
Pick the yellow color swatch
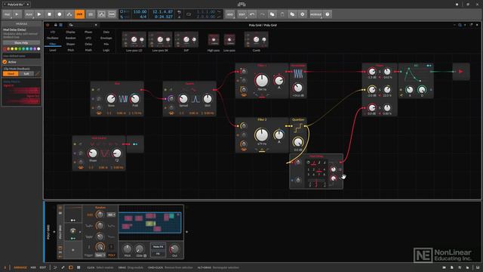[x=12, y=48]
